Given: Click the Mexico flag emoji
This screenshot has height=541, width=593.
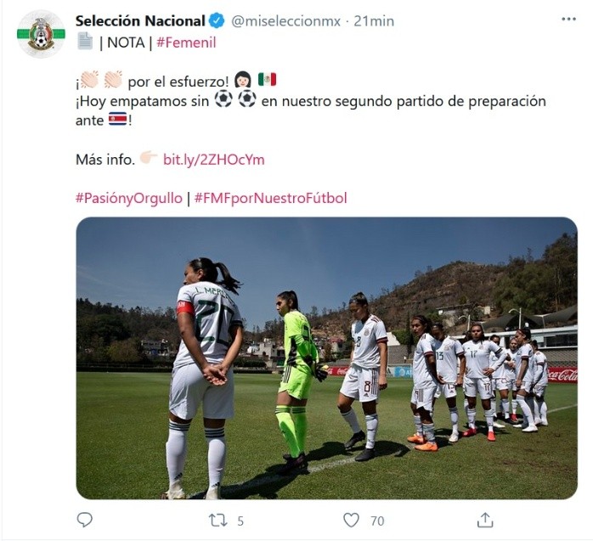Looking at the screenshot, I should point(267,79).
